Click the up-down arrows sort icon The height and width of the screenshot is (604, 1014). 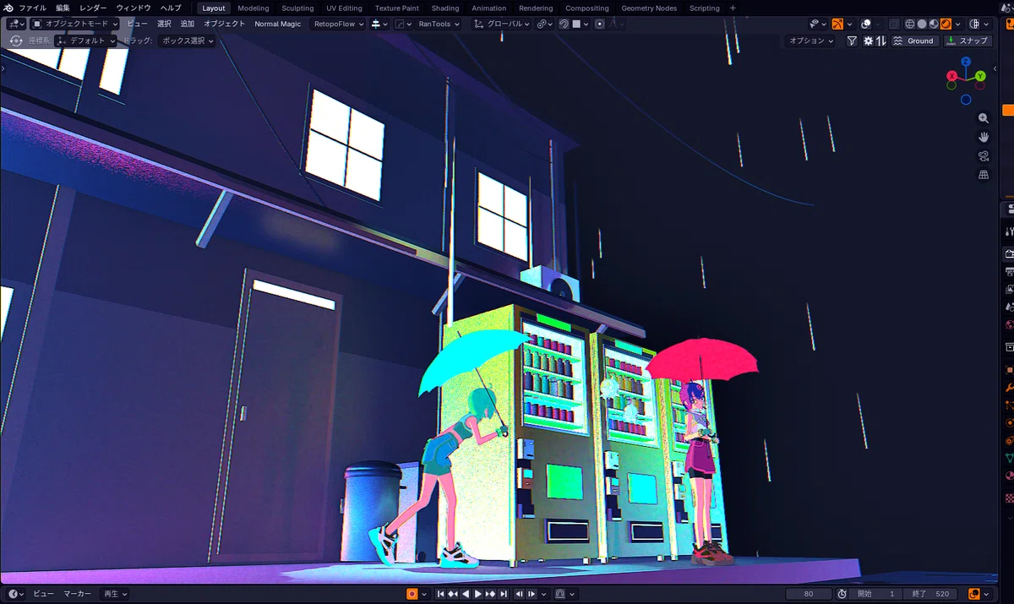click(x=880, y=41)
